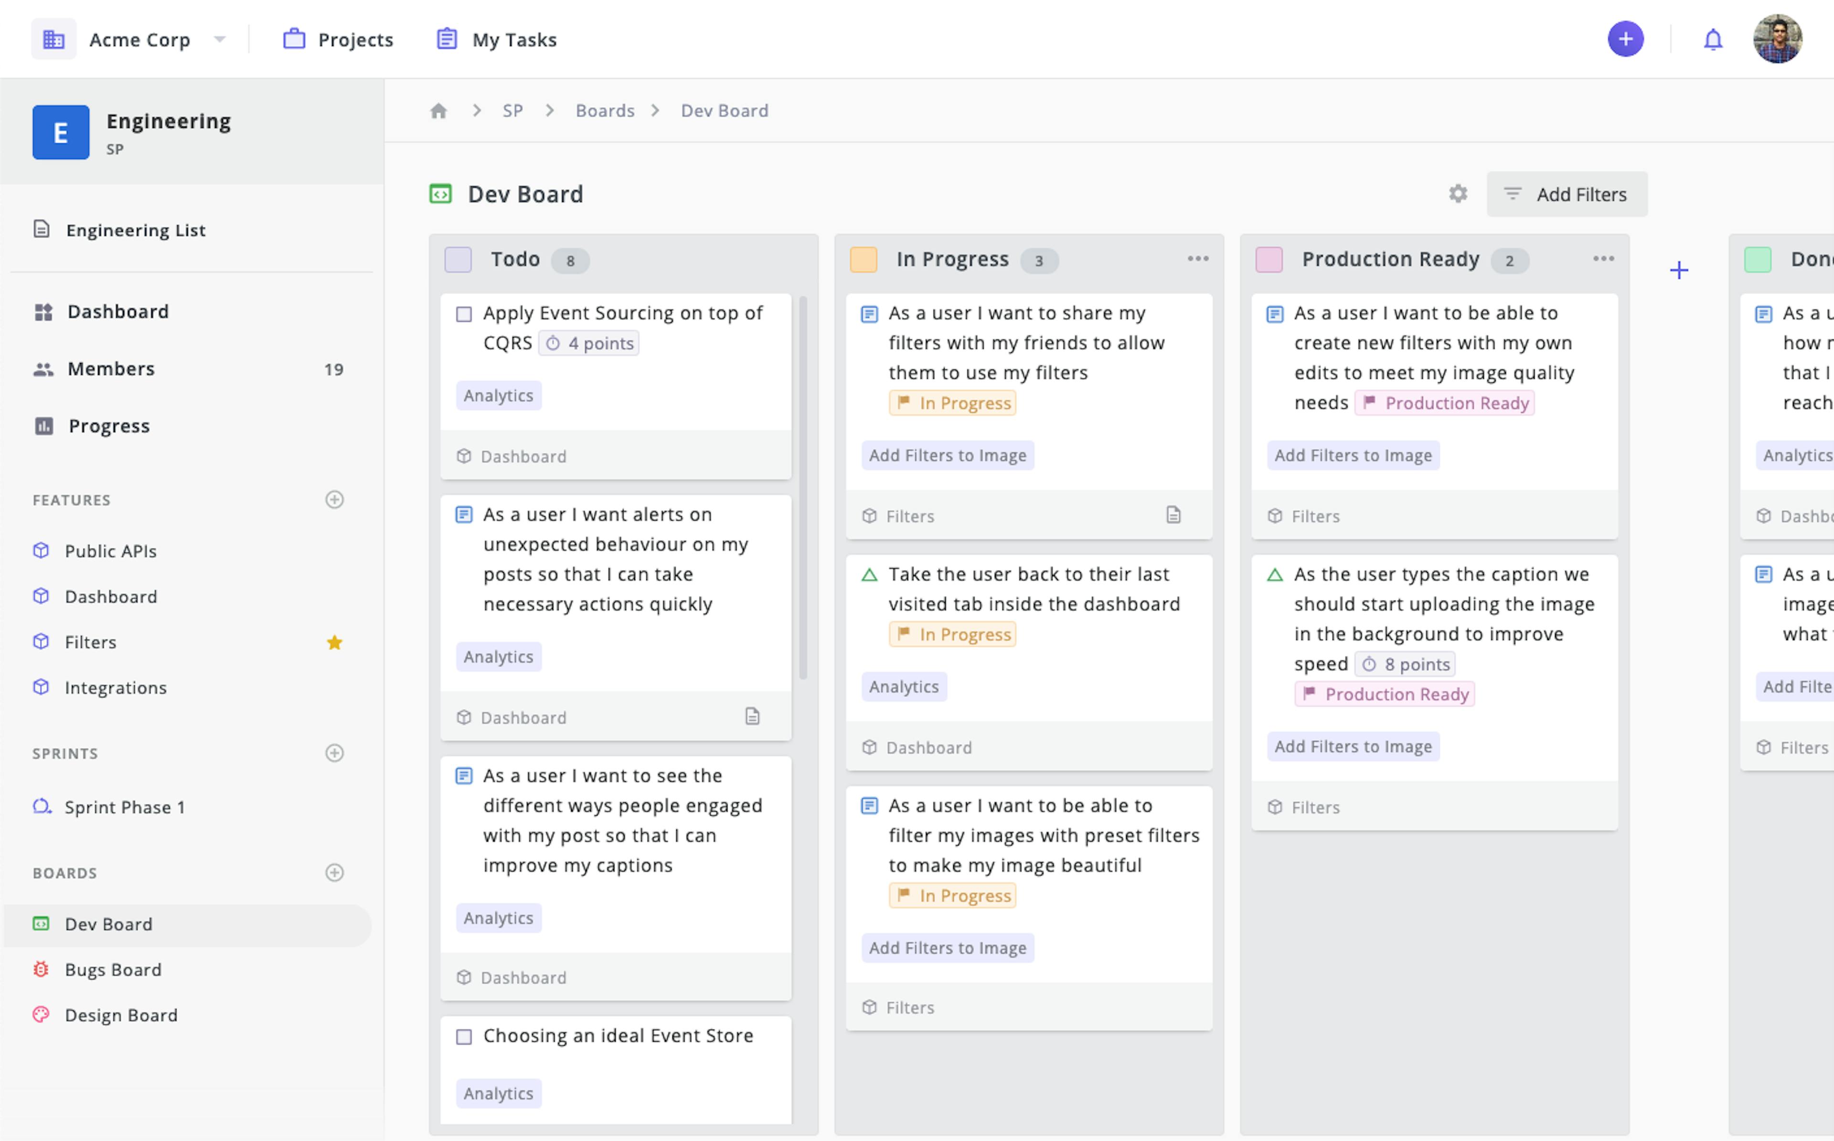Expand the Acme Corp workspace dropdown arrow
1834x1141 pixels.
(220, 39)
